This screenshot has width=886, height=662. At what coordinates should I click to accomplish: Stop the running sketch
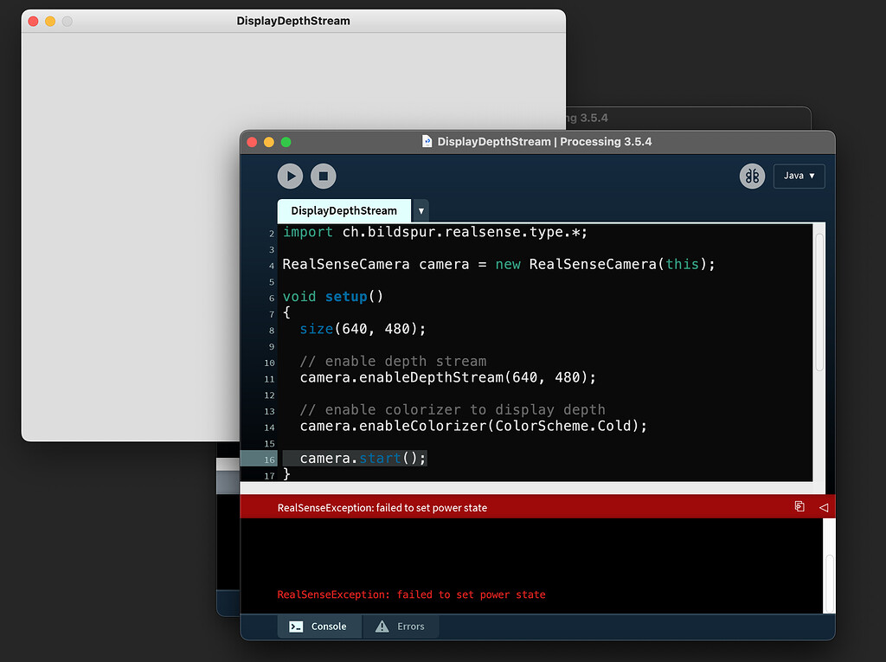[323, 177]
